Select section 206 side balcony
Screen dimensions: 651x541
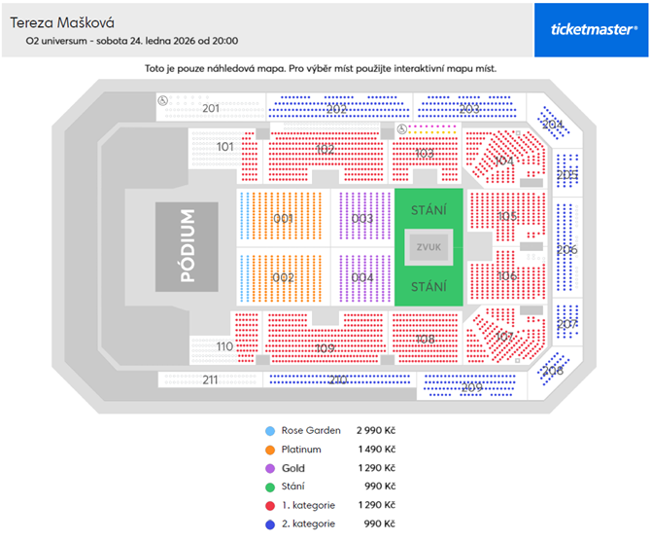(567, 247)
